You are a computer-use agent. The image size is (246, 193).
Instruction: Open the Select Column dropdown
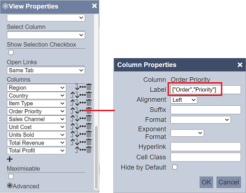[46, 35]
